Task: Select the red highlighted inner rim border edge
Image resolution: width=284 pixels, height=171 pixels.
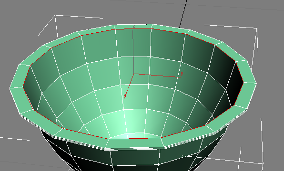Action: (133, 28)
